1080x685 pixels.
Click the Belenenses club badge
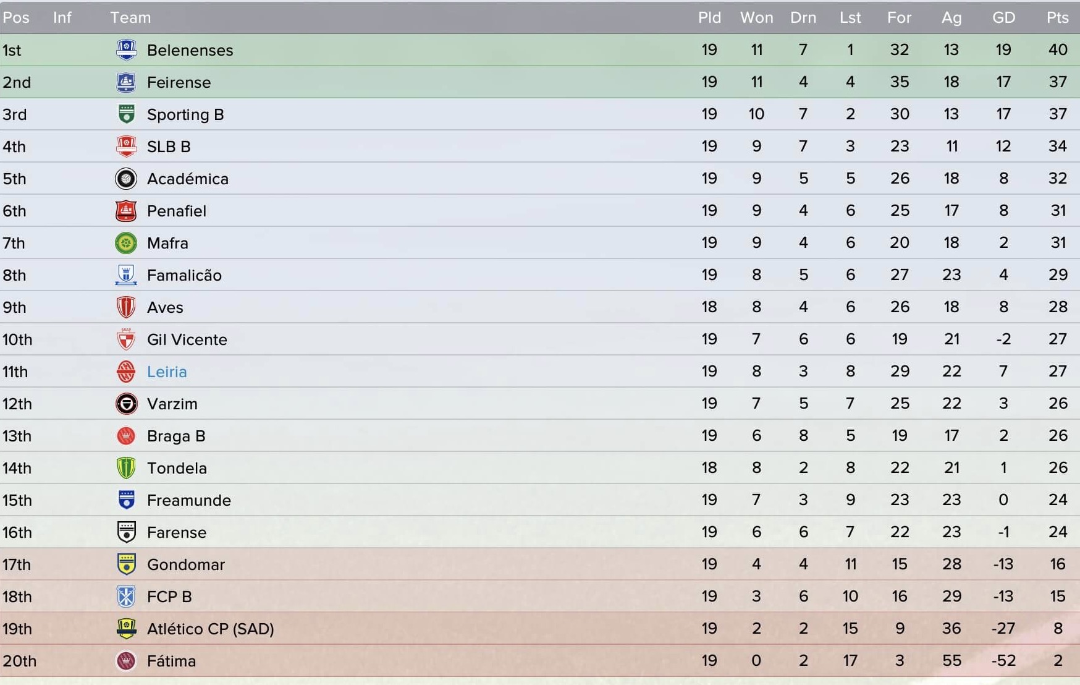tap(126, 50)
